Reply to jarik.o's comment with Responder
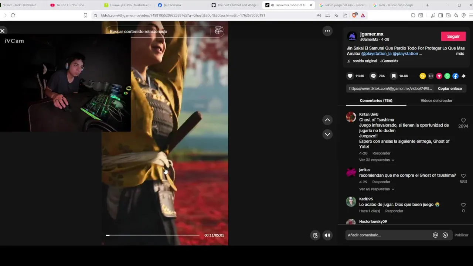Viewport: 473px width, 266px height. coord(381,182)
